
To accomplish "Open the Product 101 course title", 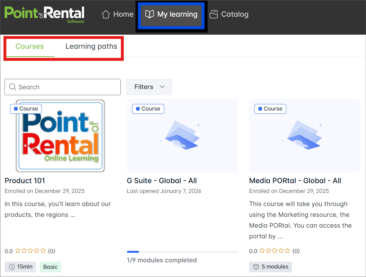I will click(25, 181).
